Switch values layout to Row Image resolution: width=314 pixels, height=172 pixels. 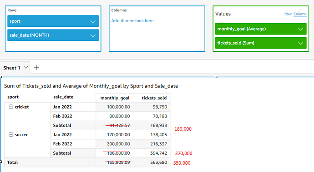tap(288, 14)
